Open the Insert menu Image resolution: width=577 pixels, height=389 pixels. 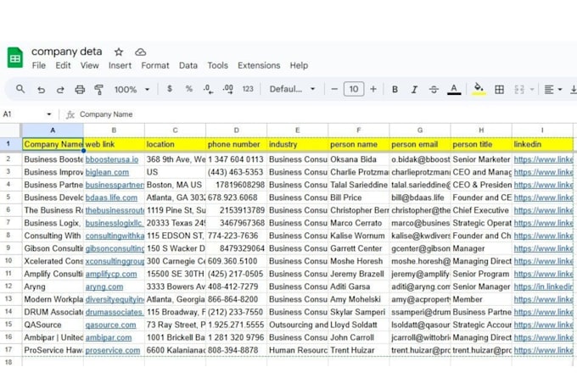pyautogui.click(x=120, y=65)
